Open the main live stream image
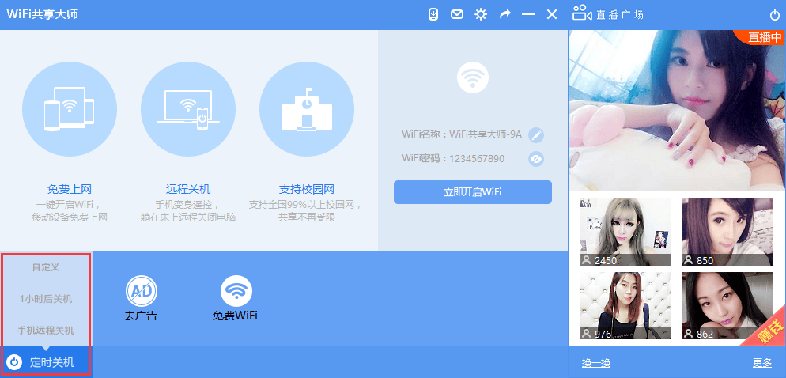 677,110
